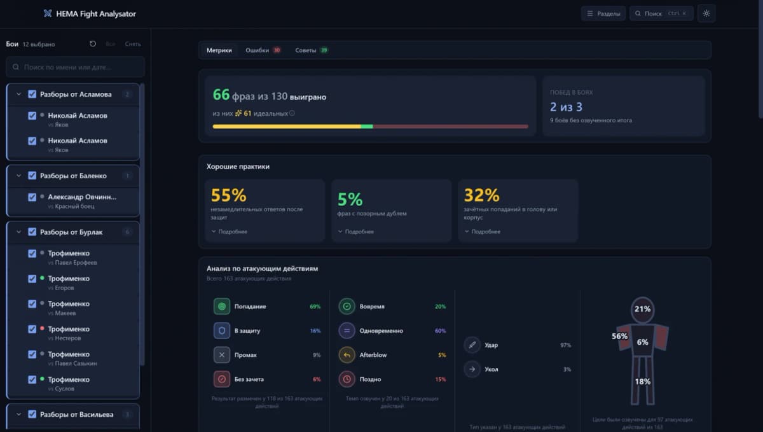
Task: Click the won phrases progress bar
Action: (370, 127)
